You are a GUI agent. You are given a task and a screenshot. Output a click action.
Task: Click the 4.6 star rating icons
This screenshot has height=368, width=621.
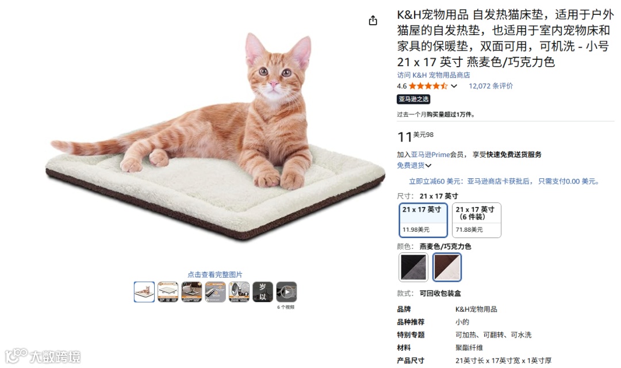(x=428, y=86)
